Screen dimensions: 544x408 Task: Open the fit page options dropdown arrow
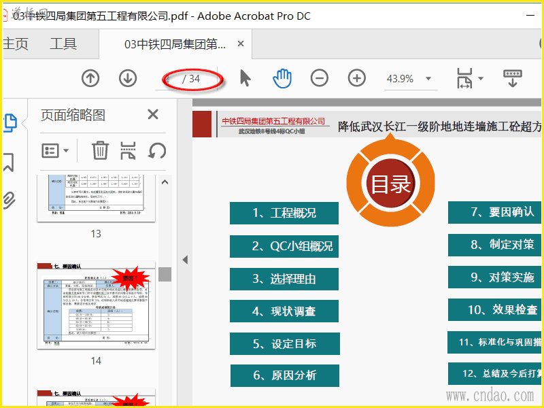(x=481, y=78)
